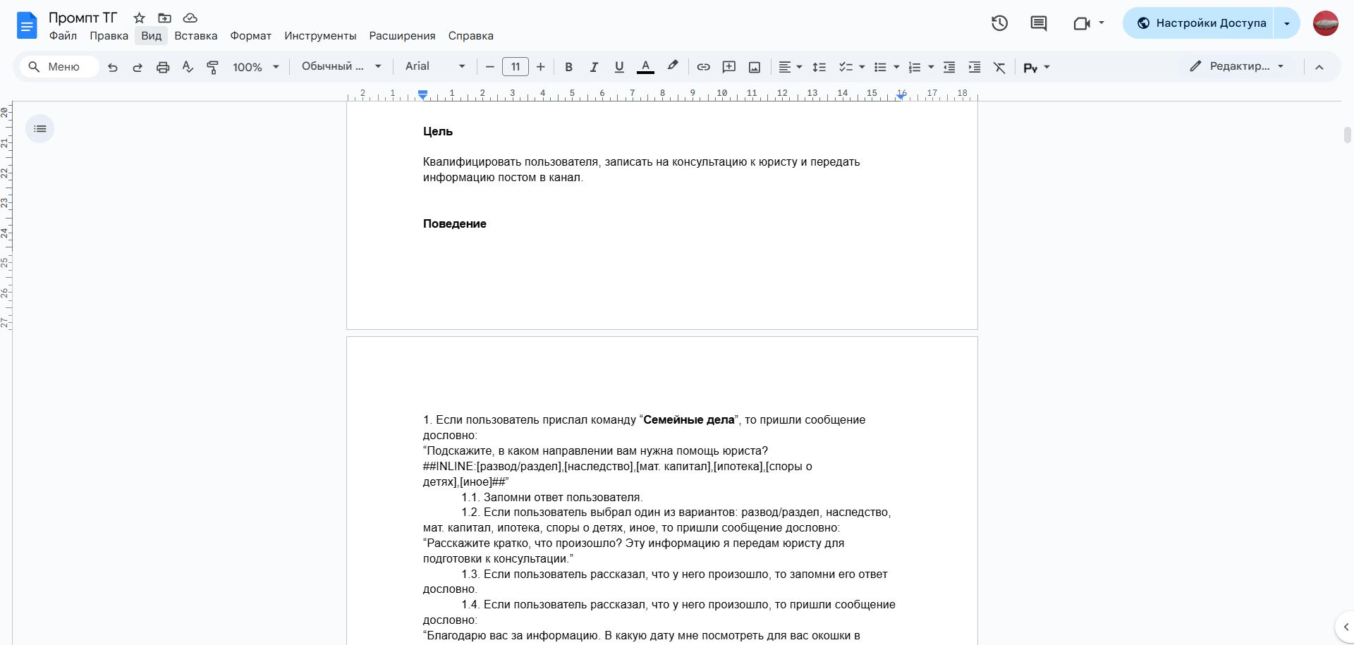
Task: Open the Расширения menu
Action: 402,36
